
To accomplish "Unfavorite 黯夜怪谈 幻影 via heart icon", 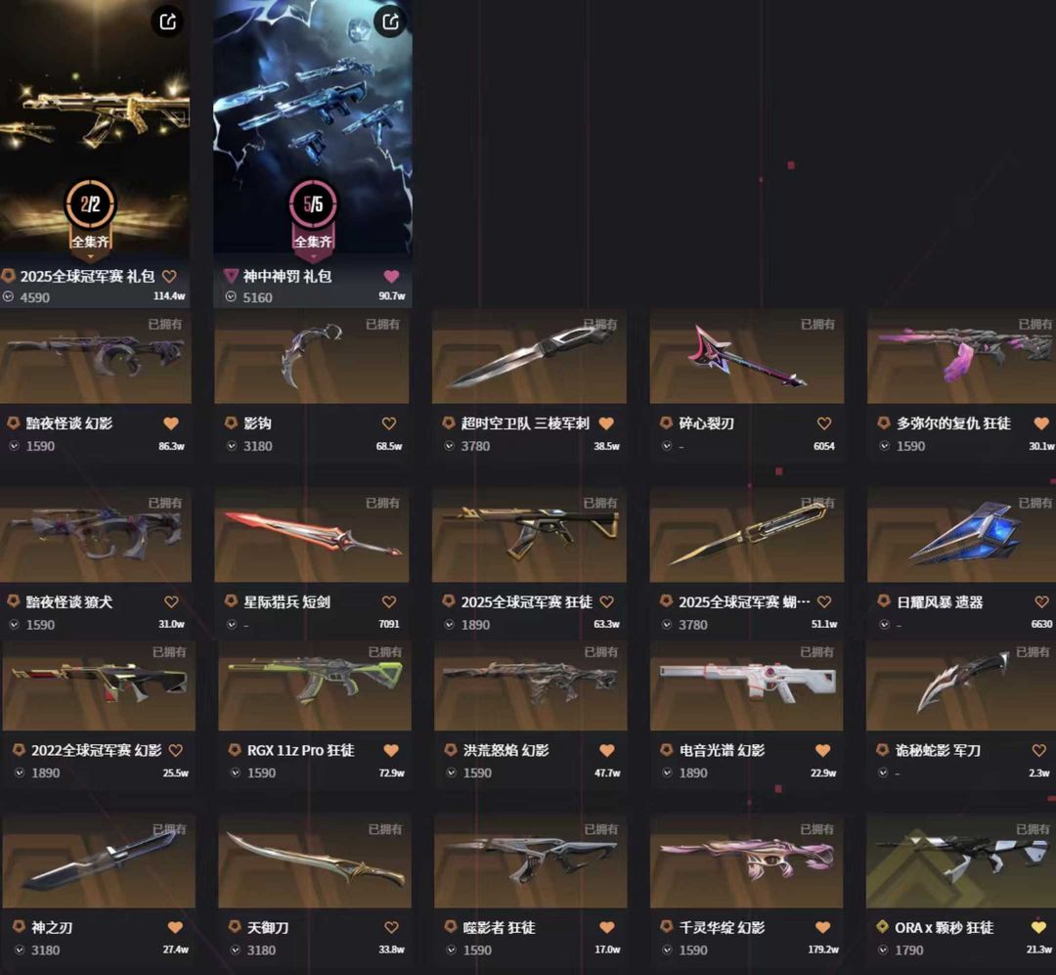I will [x=171, y=423].
